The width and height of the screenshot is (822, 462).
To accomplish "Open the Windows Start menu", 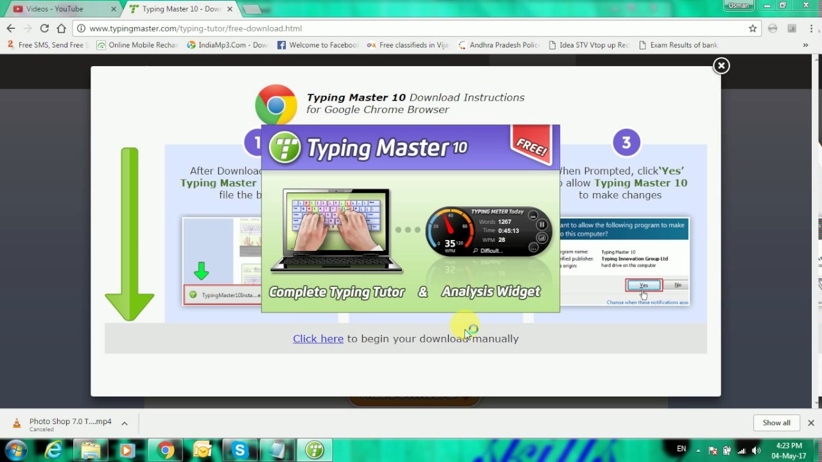I will (x=16, y=450).
